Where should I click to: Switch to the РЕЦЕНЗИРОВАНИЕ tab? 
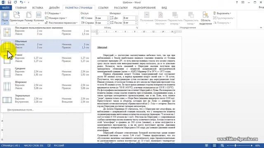coord(145,8)
